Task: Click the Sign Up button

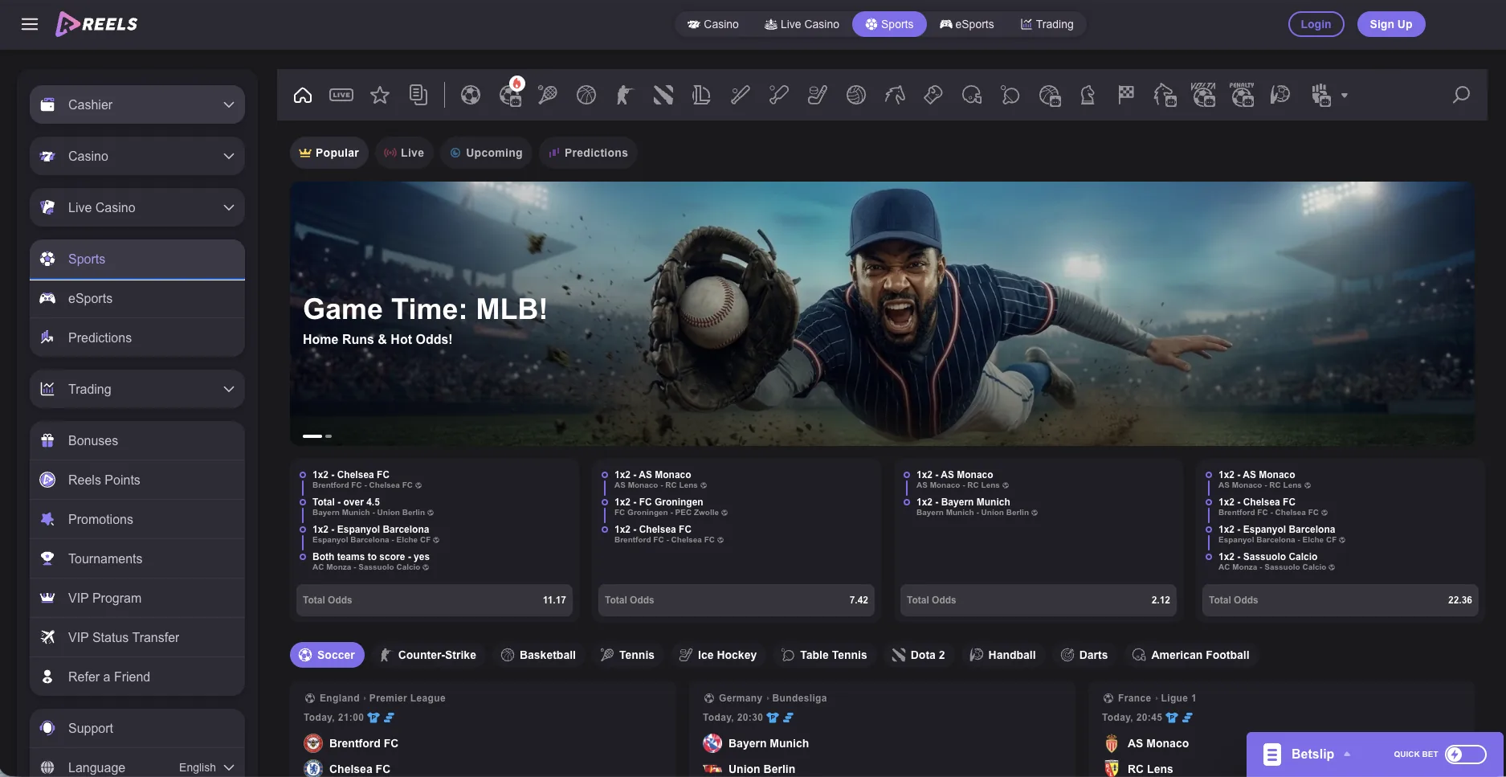Action: (x=1391, y=24)
